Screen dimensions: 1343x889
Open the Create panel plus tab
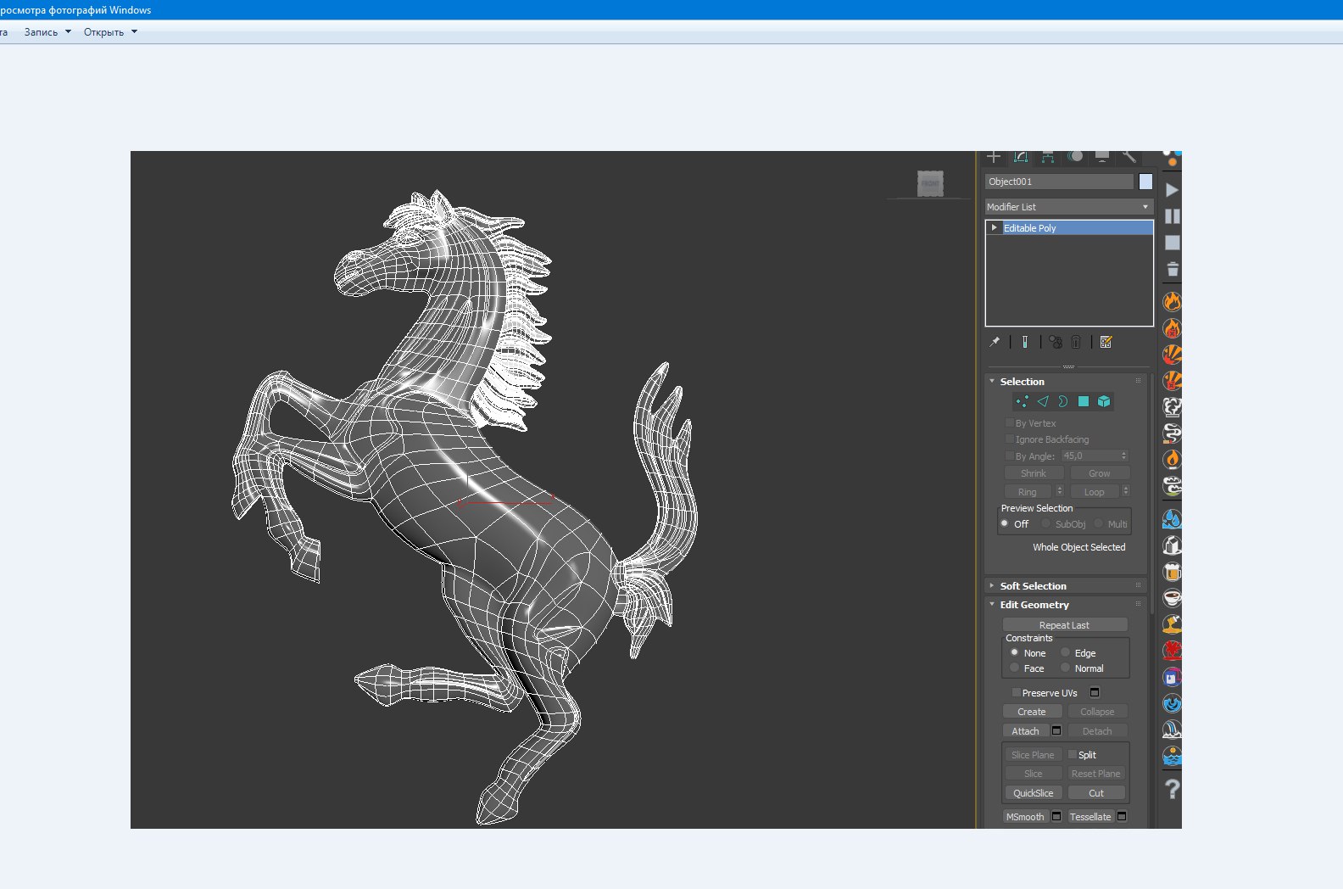pyautogui.click(x=994, y=157)
